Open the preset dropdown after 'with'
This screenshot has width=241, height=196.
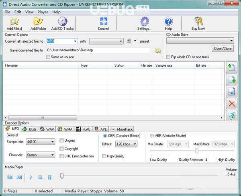click(x=106, y=41)
